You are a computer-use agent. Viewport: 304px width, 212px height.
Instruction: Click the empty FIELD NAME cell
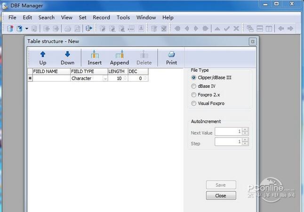51,78
